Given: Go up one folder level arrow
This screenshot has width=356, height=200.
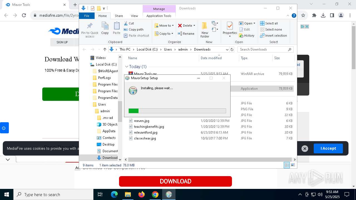Looking at the screenshot, I should pyautogui.click(x=105, y=49).
